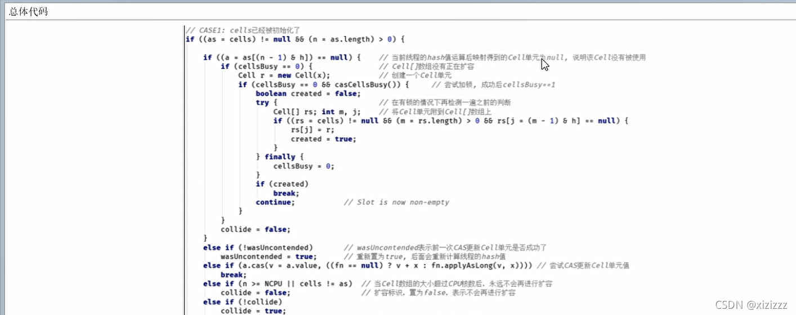
Task: Click the line "else if (!collide)"
Action: [x=243, y=302]
